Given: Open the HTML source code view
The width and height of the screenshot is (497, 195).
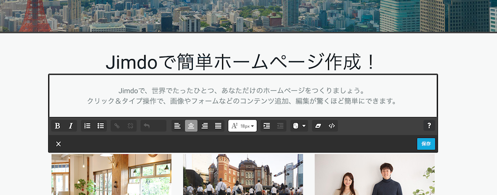Looking at the screenshot, I should (331, 126).
